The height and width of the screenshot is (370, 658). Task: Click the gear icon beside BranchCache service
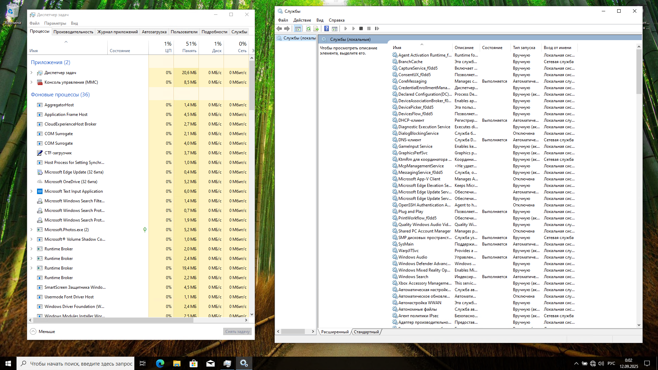[395, 62]
